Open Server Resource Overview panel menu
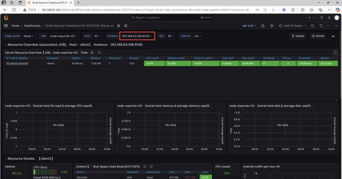 pos(335,52)
